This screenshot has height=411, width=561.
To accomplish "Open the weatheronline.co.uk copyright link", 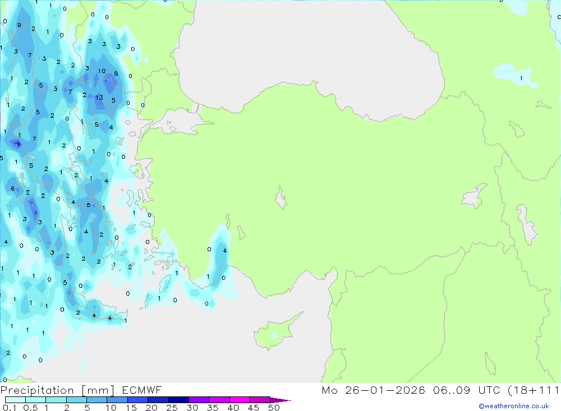I will (x=514, y=406).
